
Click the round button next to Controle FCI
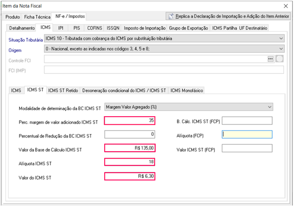[279, 59]
